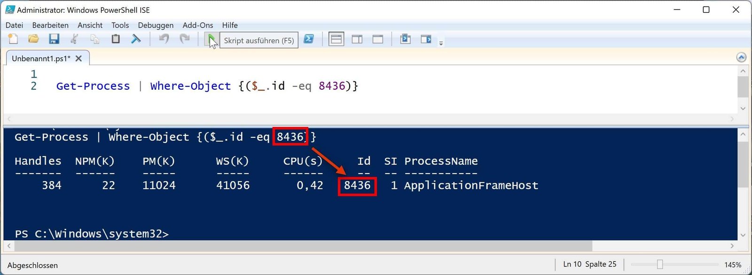The height and width of the screenshot is (275, 752).
Task: Open the command add-on pane icon
Action: 426,39
